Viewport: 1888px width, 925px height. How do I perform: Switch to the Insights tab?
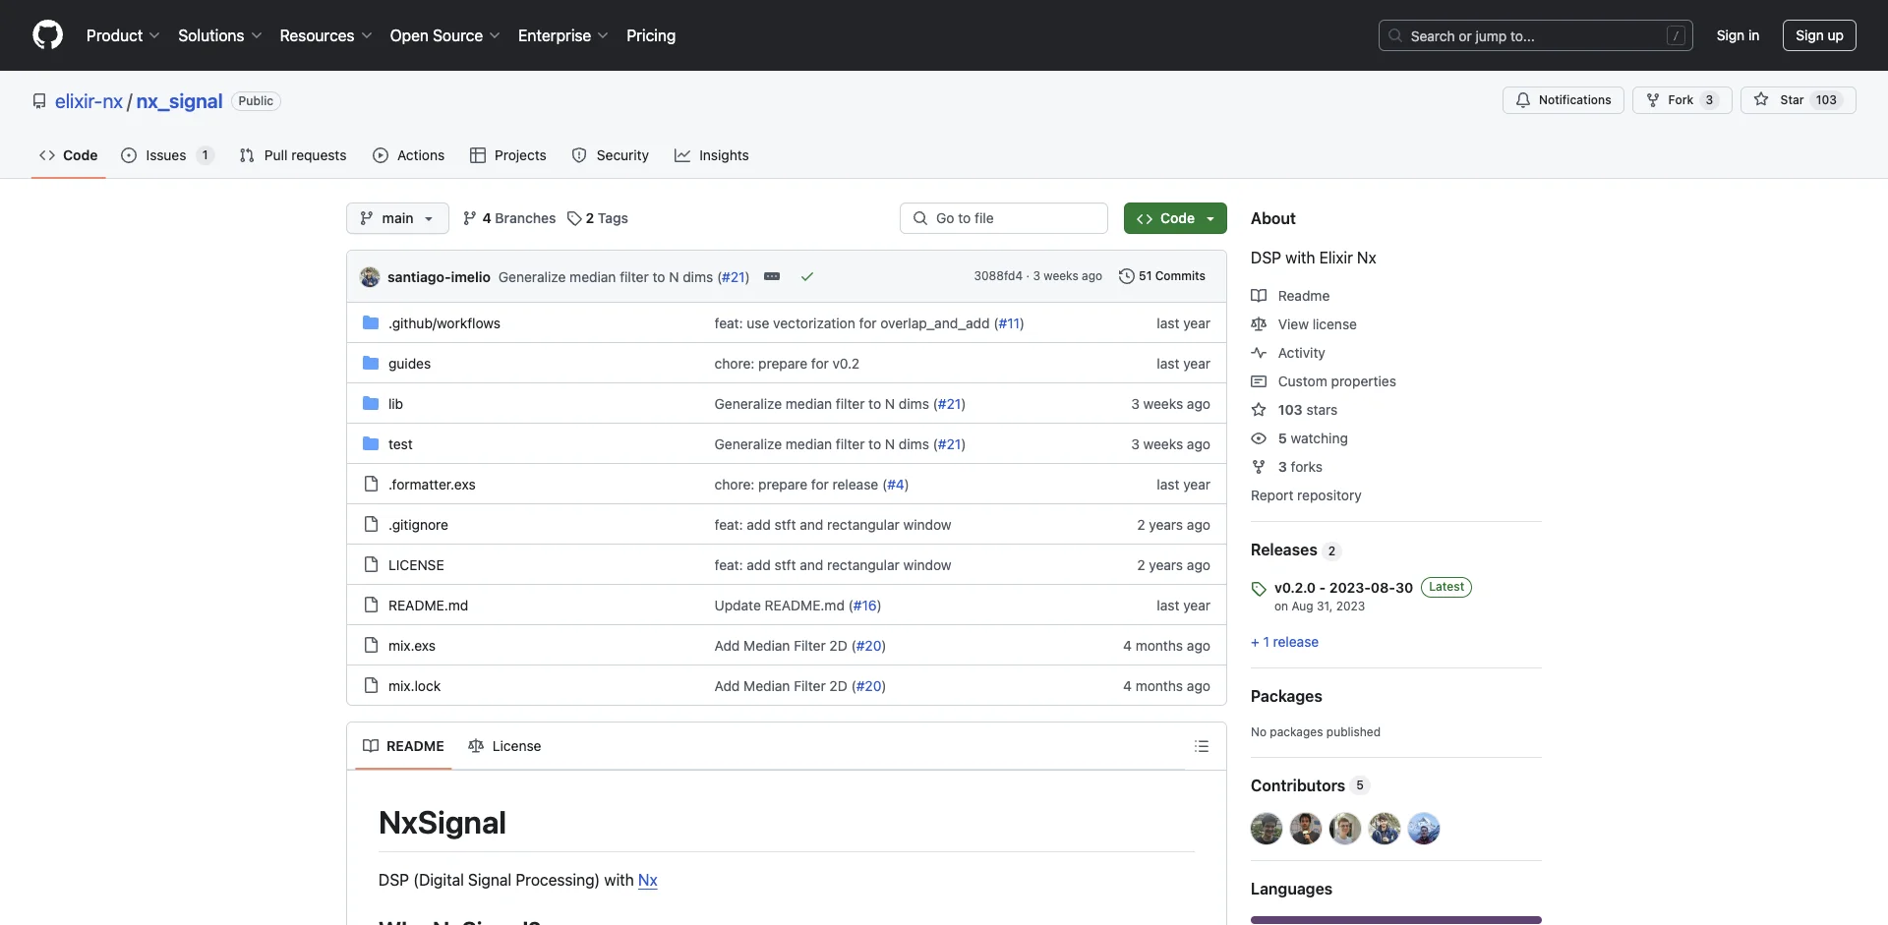711,155
